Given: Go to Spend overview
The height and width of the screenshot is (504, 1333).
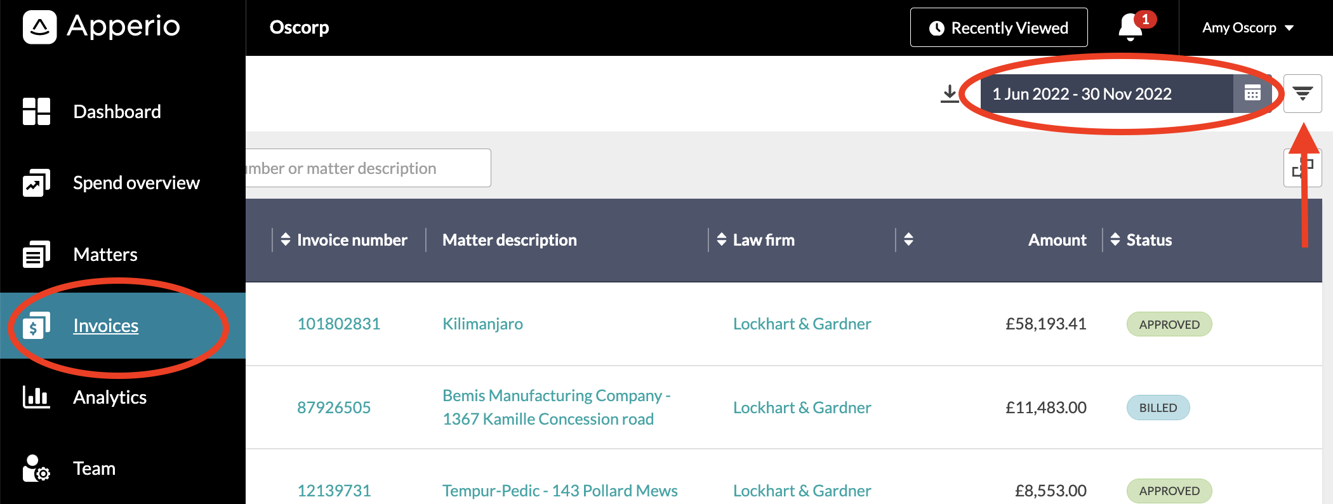Looking at the screenshot, I should tap(136, 183).
